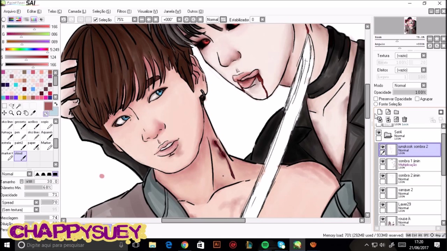Viewport: 447px width, 251px height.
Task: Adjust the layer Opacidade slider
Action: pyautogui.click(x=410, y=92)
